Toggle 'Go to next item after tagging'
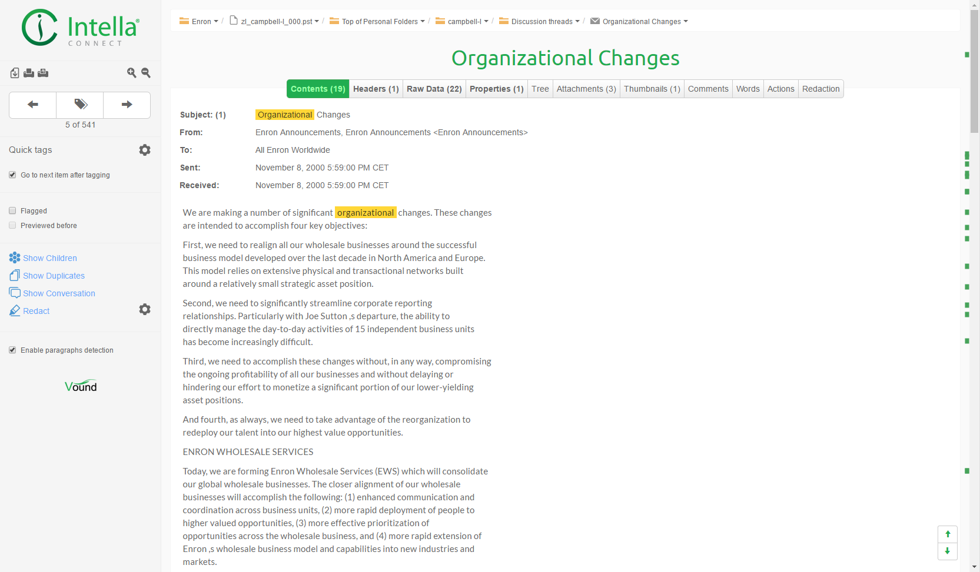Viewport: 980px width, 572px height. click(12, 175)
